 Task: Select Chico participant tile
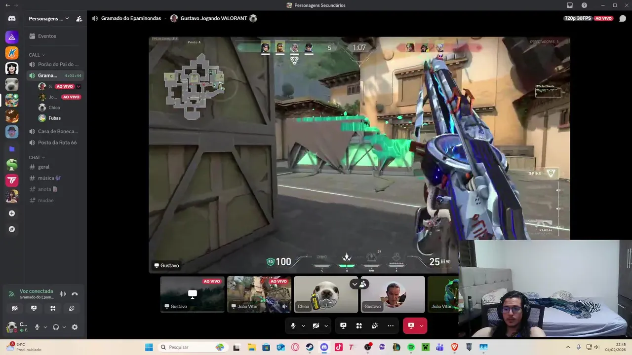[x=326, y=294]
